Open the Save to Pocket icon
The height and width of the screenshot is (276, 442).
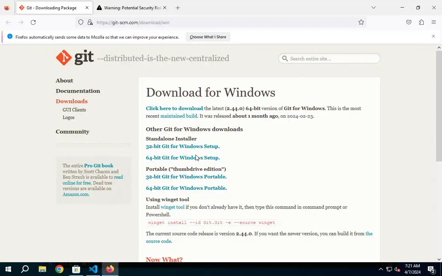point(409,22)
